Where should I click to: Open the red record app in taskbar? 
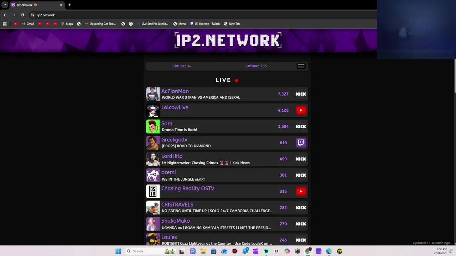tap(234, 251)
